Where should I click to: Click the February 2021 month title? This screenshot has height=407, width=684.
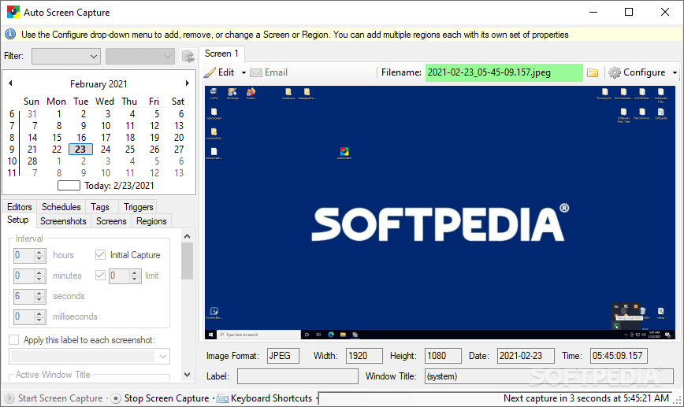click(x=99, y=83)
